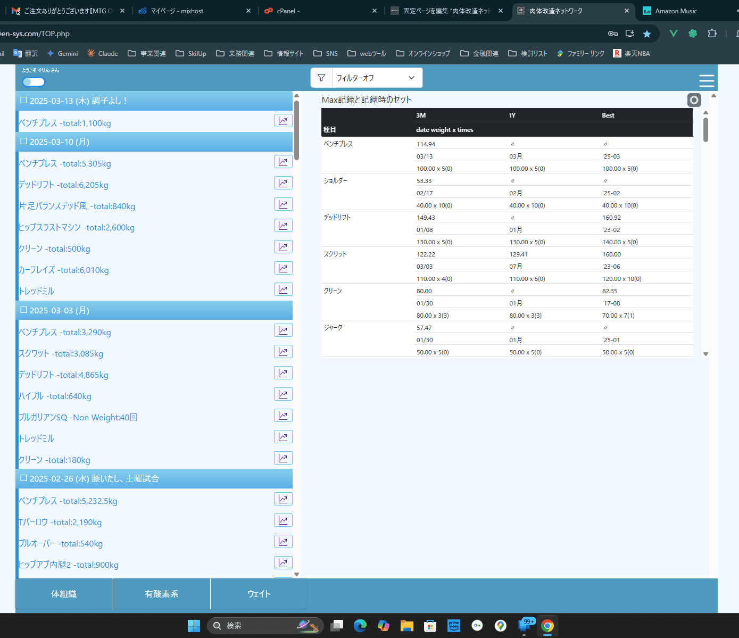Open the settings gear for Max記録 table
Screen dimensions: 739x638
694,100
